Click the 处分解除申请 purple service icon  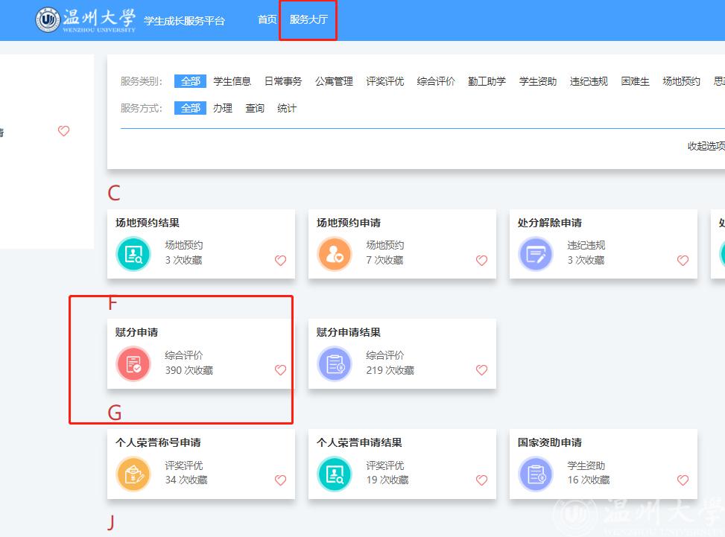pyautogui.click(x=536, y=254)
